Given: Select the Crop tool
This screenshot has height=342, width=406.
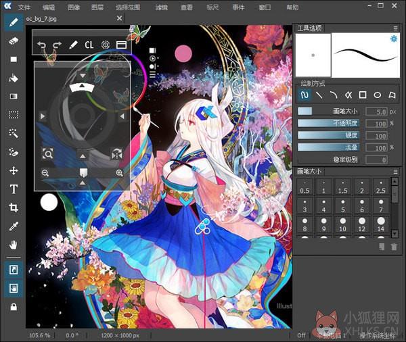Looking at the screenshot, I should point(14,207).
